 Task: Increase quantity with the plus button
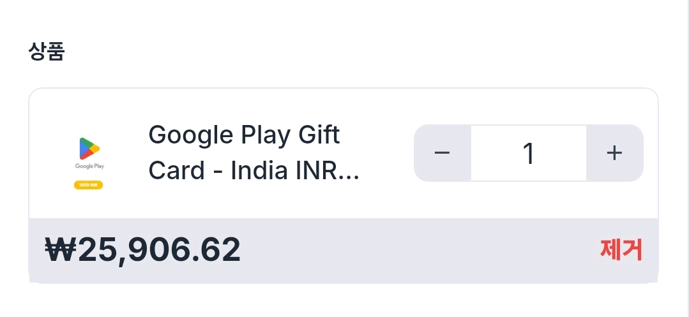614,153
